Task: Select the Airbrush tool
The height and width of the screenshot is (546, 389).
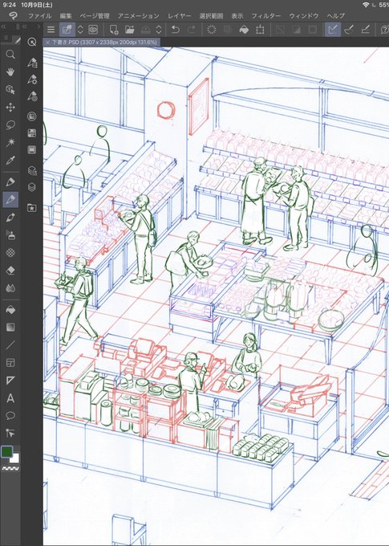Action: pos(10,235)
